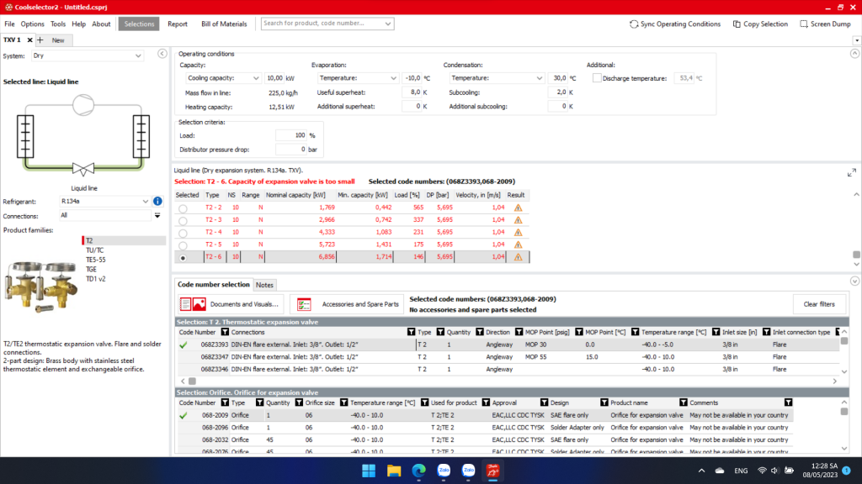Viewport: 862px width, 484px height.
Task: Click warning icon in T2 - 2 row
Action: 518,207
